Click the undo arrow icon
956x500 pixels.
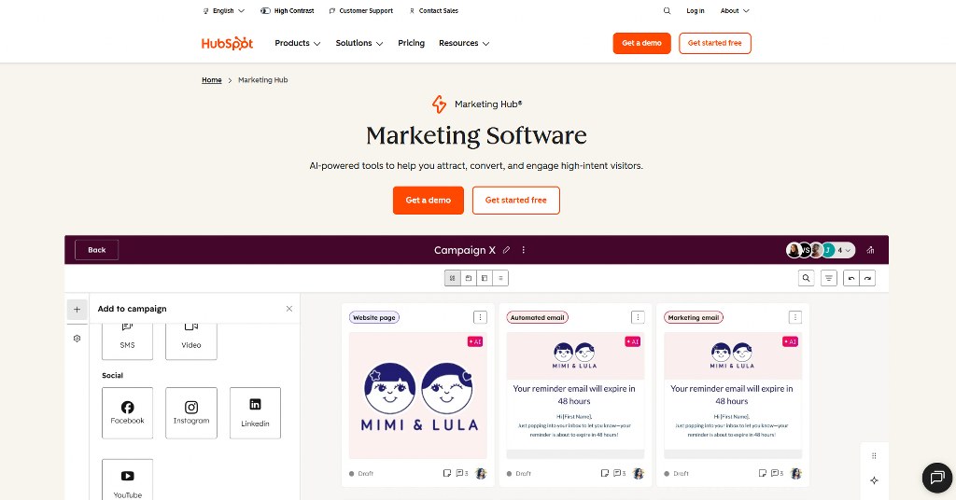(x=851, y=278)
